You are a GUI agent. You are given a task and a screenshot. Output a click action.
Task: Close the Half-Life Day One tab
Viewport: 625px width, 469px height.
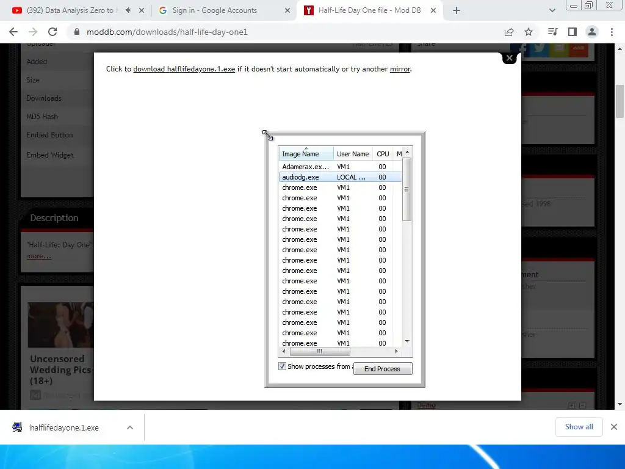(x=433, y=11)
